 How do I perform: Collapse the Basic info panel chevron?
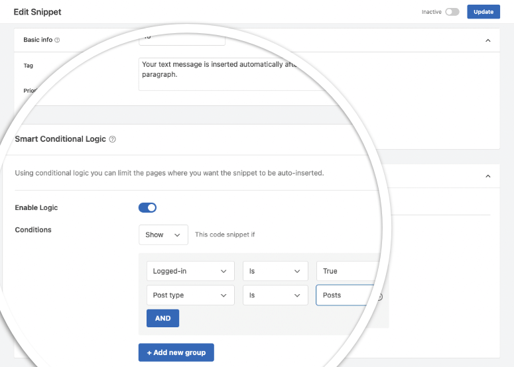488,40
